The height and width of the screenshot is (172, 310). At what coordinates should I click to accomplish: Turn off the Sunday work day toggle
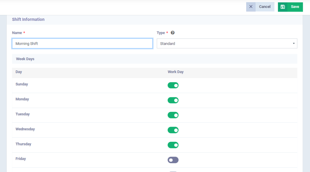pos(173,85)
